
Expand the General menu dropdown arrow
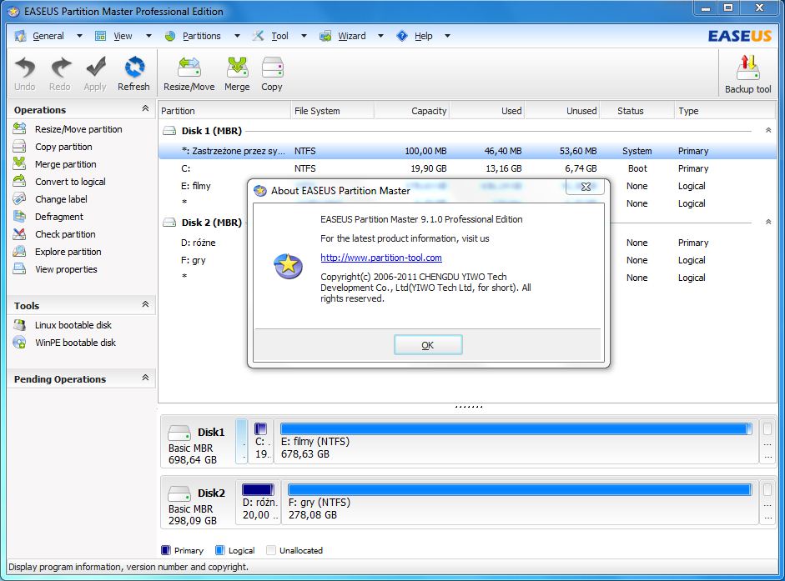(x=79, y=36)
